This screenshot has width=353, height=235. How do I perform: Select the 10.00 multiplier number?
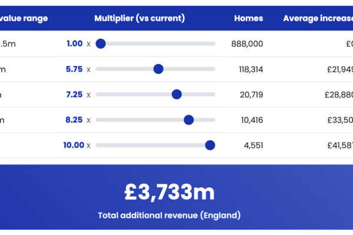[74, 145]
